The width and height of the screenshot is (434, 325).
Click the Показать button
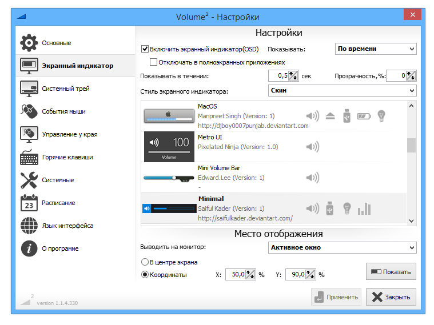tap(391, 272)
